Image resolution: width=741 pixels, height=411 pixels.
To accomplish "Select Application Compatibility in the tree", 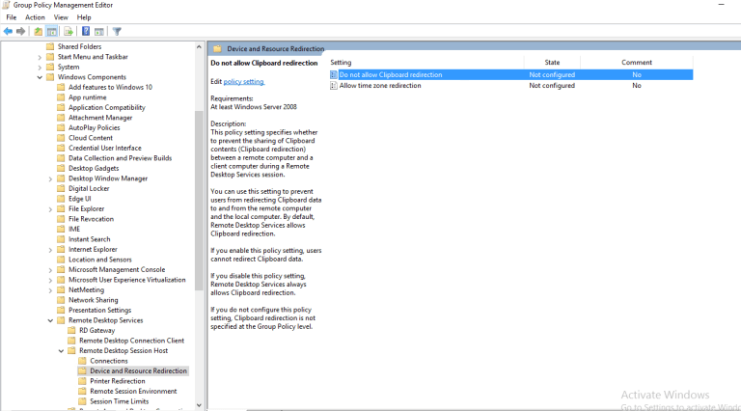I will (107, 107).
